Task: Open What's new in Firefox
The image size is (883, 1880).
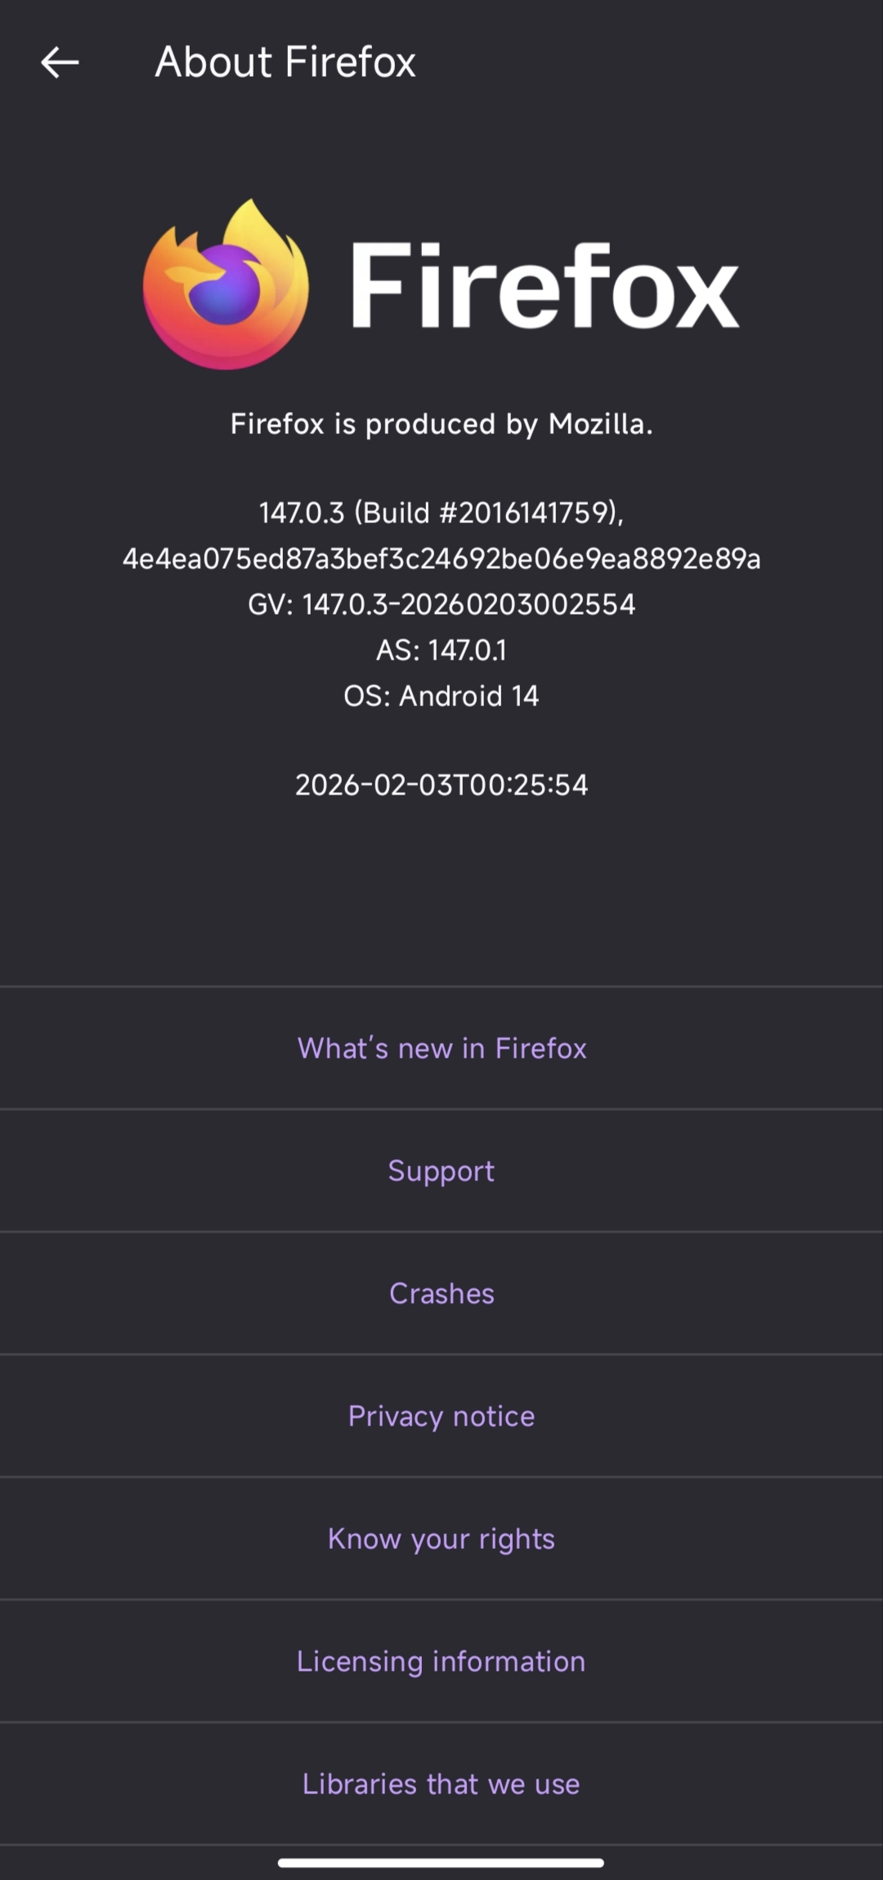Action: pyautogui.click(x=441, y=1048)
